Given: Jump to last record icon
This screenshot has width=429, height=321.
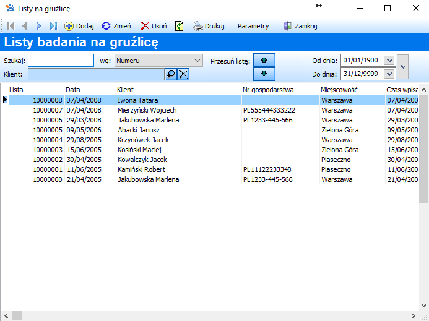Looking at the screenshot, I should click(53, 26).
